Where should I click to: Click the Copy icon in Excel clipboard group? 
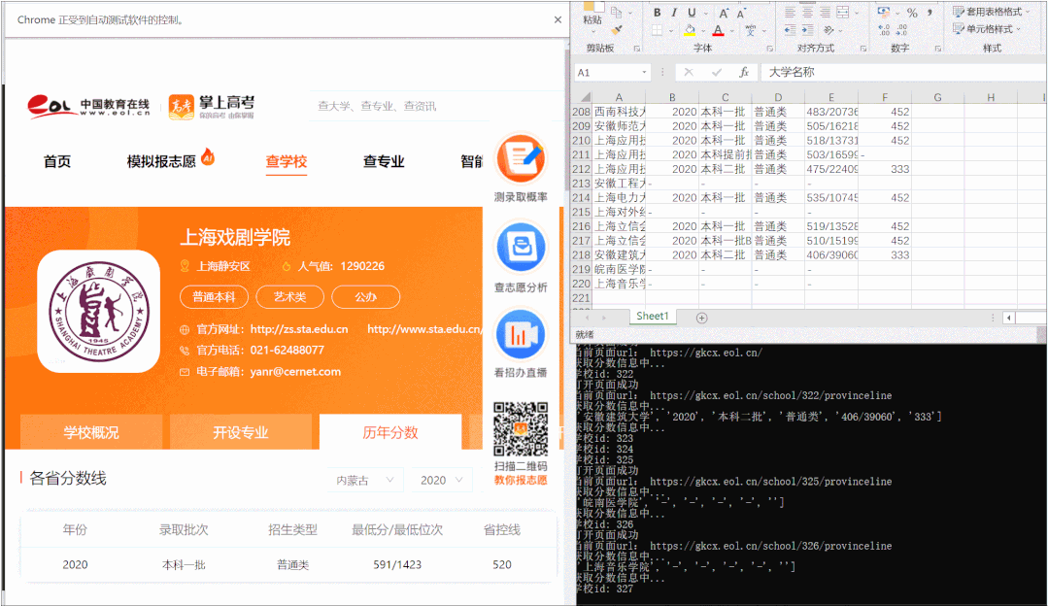click(x=616, y=12)
